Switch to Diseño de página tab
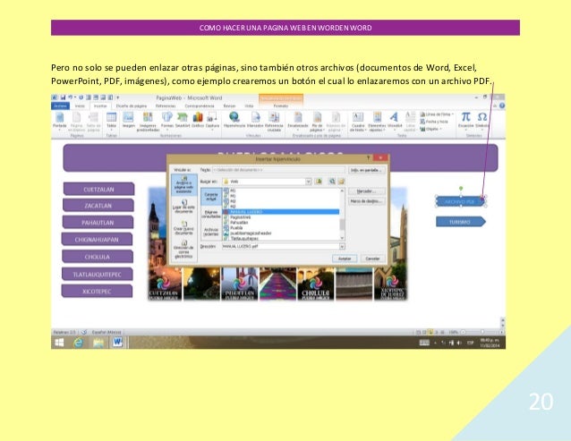The width and height of the screenshot is (571, 441). click(x=131, y=106)
